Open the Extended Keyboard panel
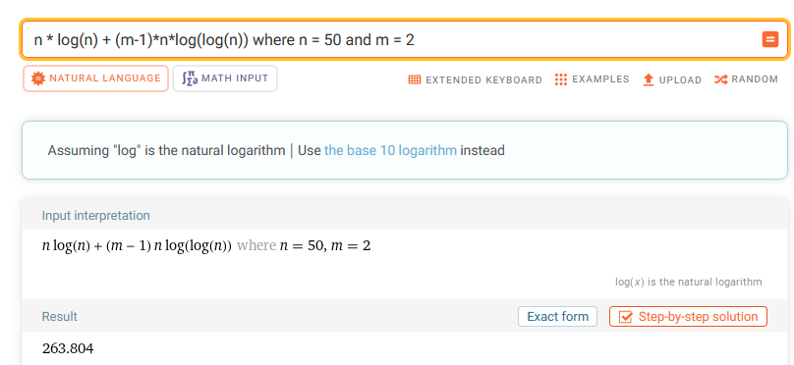Viewport: 794px width, 365px height. [x=475, y=79]
